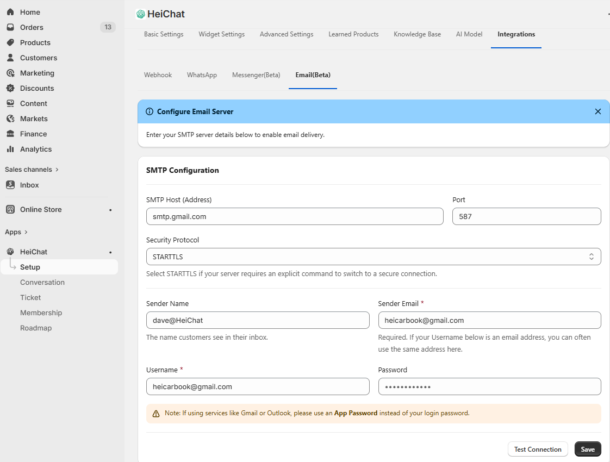610x462 pixels.
Task: Click the Online Store storefront icon
Action: (10, 209)
